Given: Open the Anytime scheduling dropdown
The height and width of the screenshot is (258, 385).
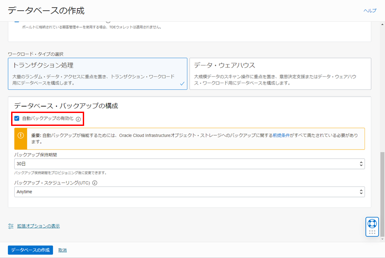Looking at the screenshot, I should click(x=189, y=192).
